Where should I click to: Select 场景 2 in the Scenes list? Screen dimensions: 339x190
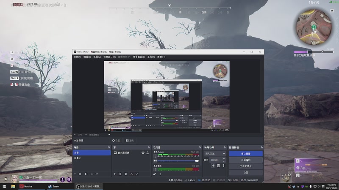click(92, 158)
